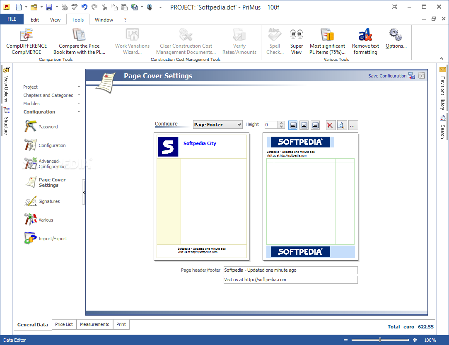
Task: Click the zoom slider handle
Action: click(x=380, y=340)
